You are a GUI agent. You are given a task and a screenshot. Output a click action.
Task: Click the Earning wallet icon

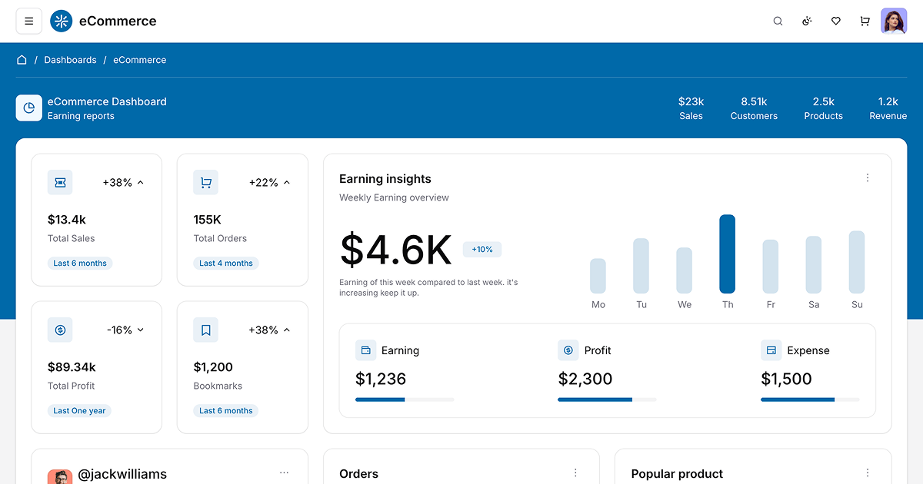365,350
